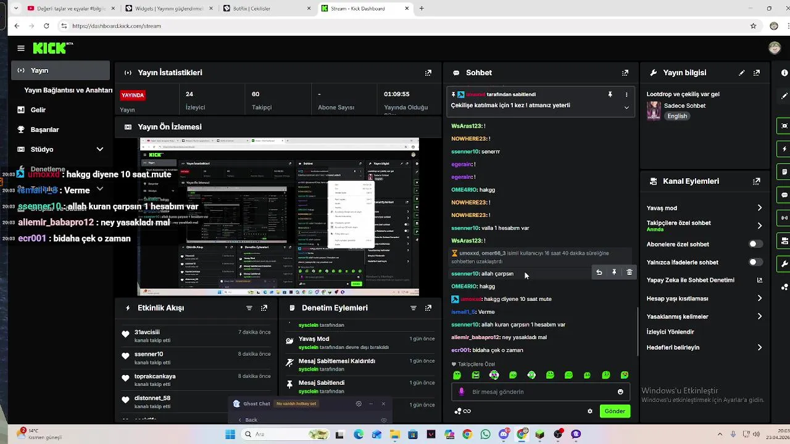Image resolution: width=790 pixels, height=444 pixels.
Task: Send the message with Gönder button
Action: click(615, 411)
